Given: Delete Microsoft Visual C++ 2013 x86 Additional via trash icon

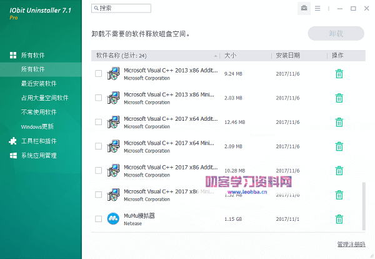Looking at the screenshot, I should (339, 74).
